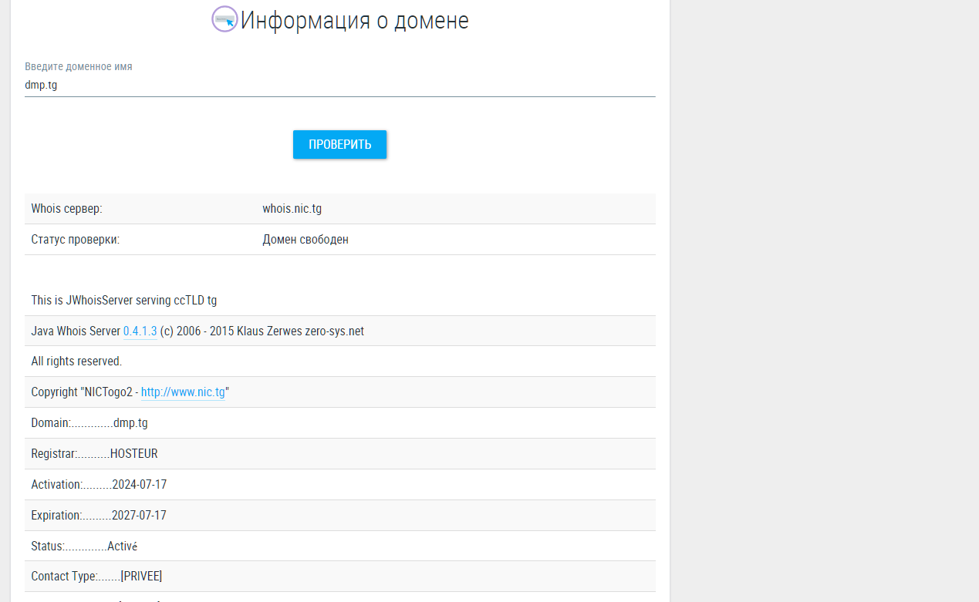Click the 'Whois сервер' row

point(339,208)
